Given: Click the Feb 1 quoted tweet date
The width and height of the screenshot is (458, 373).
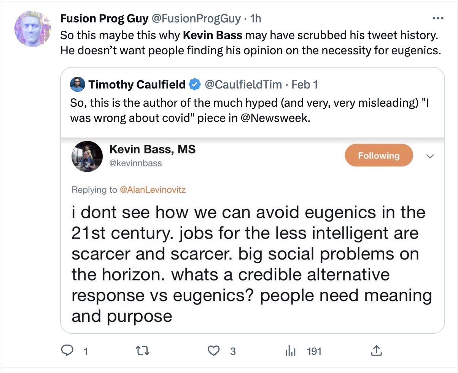Looking at the screenshot, I should click(304, 84).
